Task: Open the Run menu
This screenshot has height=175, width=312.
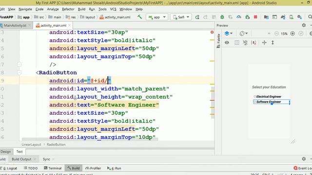Action: (x=92, y=9)
